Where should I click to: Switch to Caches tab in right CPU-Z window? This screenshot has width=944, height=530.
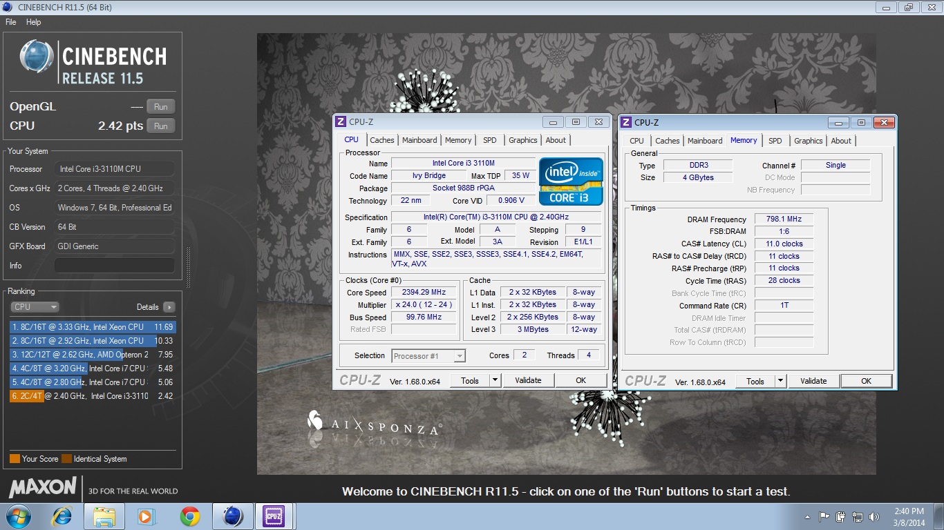(668, 141)
